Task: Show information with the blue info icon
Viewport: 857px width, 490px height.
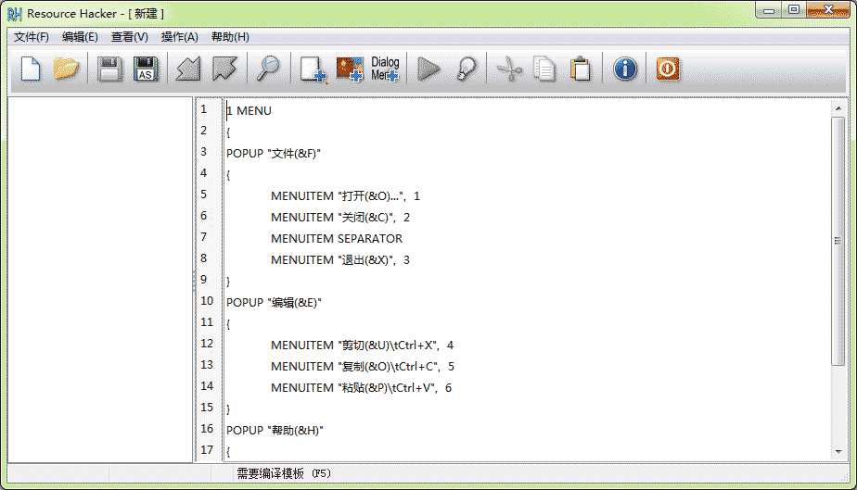Action: [625, 69]
